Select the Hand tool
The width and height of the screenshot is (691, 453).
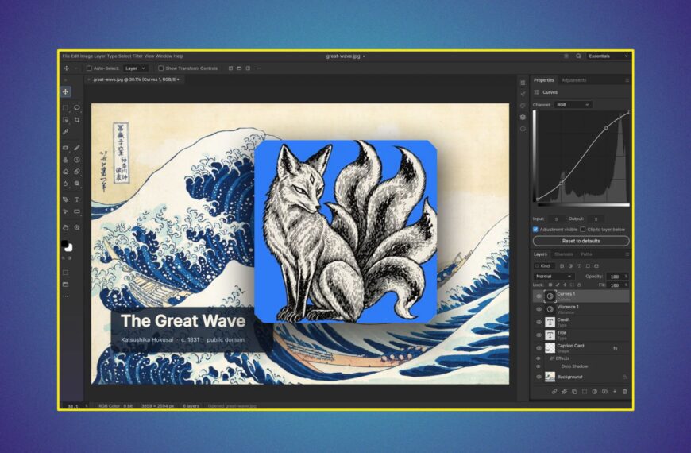click(66, 227)
